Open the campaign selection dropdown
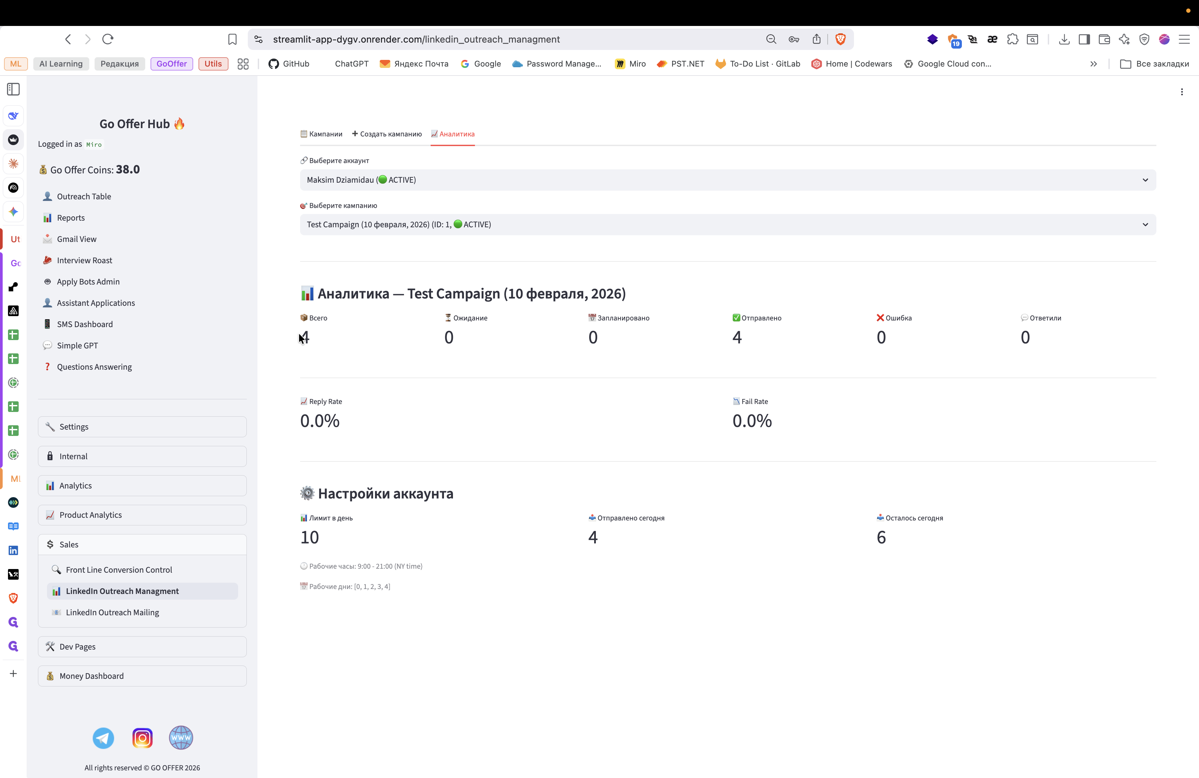Viewport: 1199px width, 778px height. point(727,224)
